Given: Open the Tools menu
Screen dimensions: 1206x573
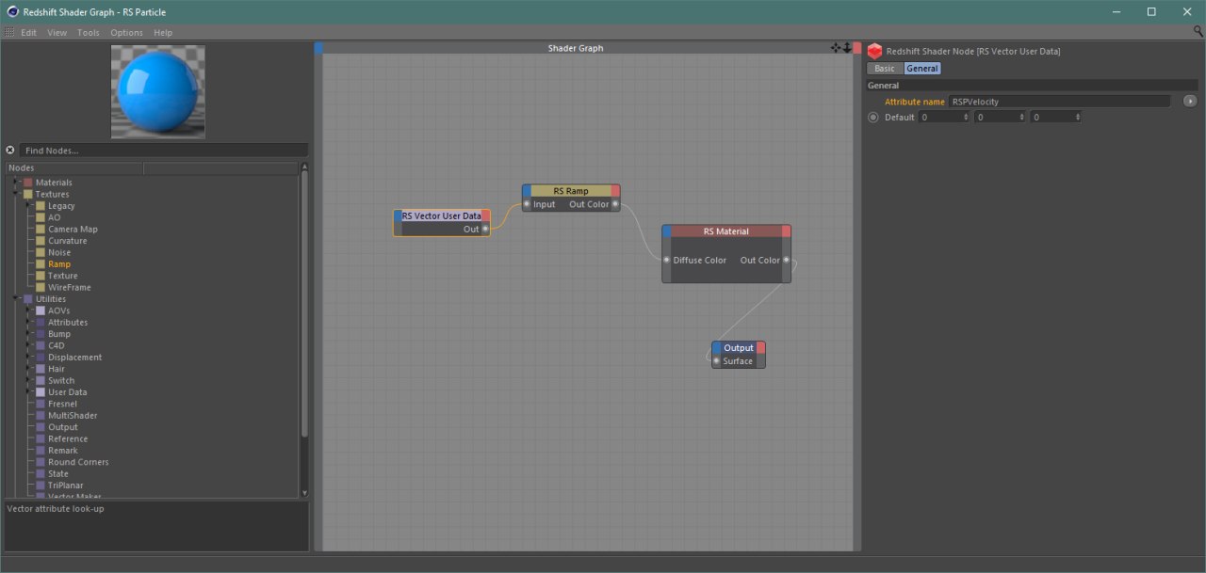Looking at the screenshot, I should tap(89, 32).
